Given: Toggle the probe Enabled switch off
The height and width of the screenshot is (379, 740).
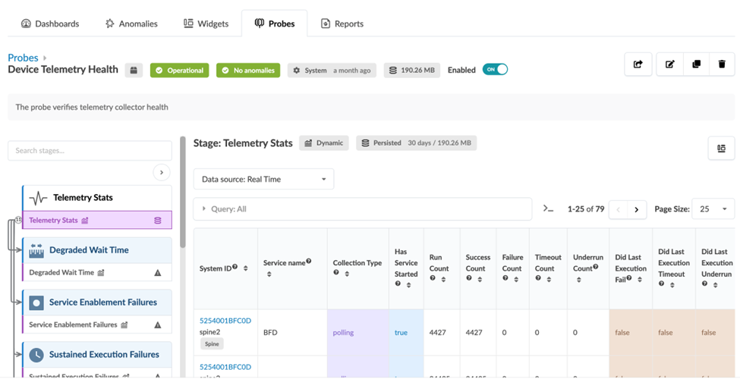Looking at the screenshot, I should (495, 70).
